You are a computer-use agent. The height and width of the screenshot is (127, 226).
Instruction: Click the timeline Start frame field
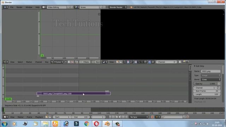(x=62, y=117)
